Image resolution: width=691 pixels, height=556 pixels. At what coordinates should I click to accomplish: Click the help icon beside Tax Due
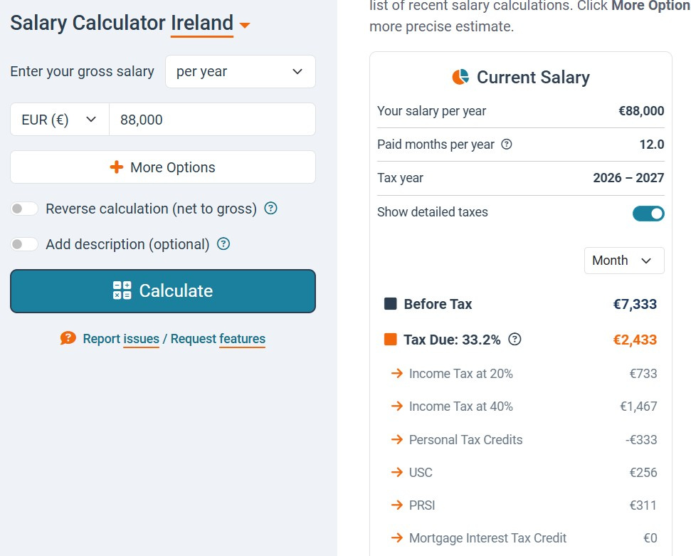[515, 340]
